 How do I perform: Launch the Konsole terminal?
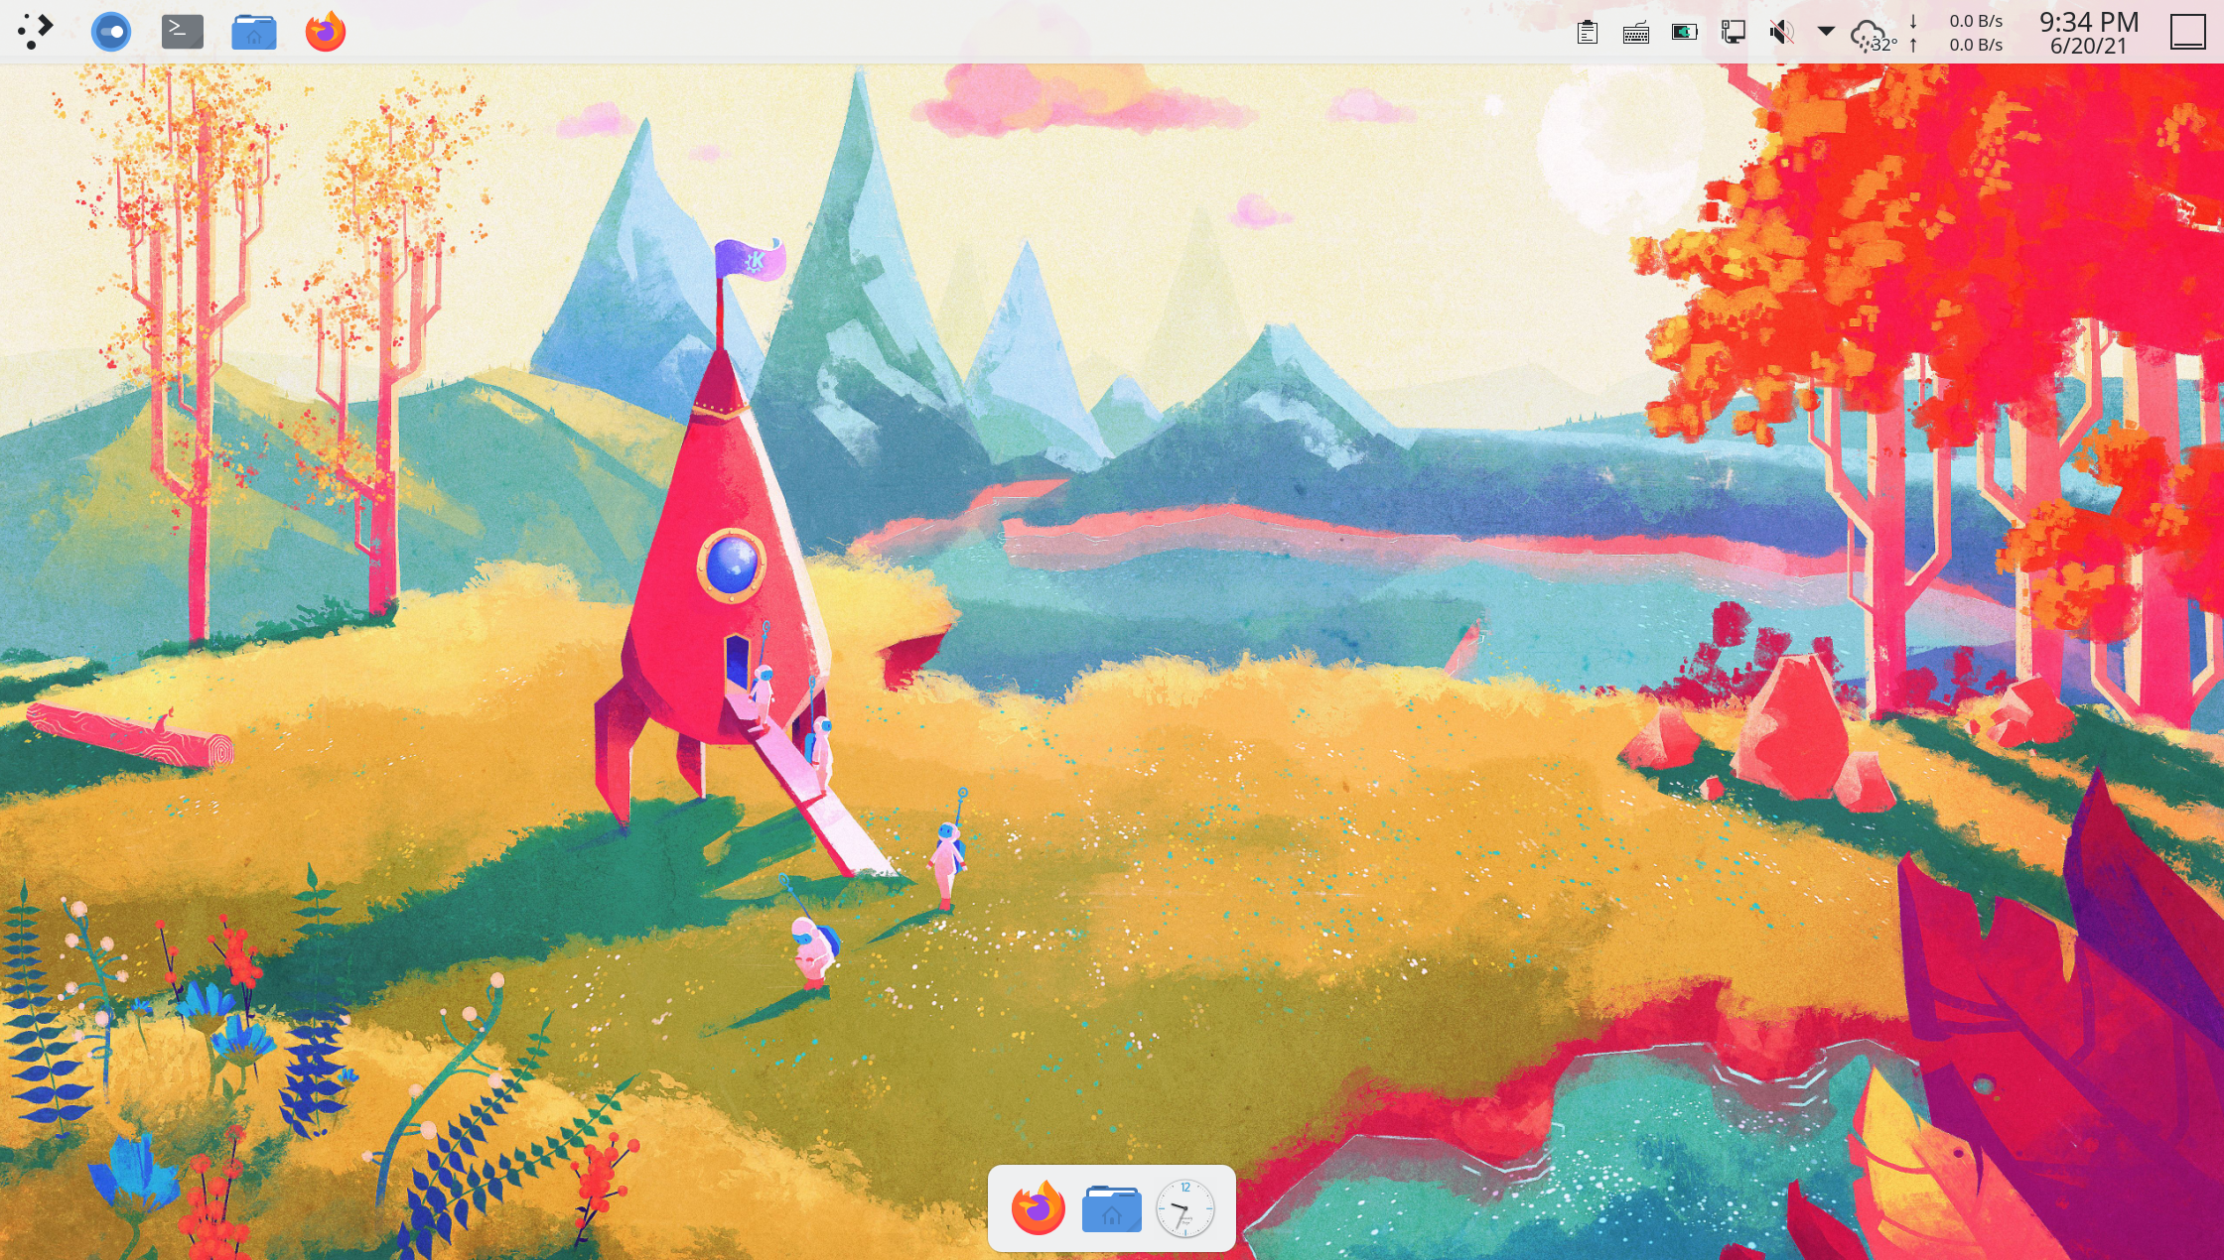[x=183, y=32]
